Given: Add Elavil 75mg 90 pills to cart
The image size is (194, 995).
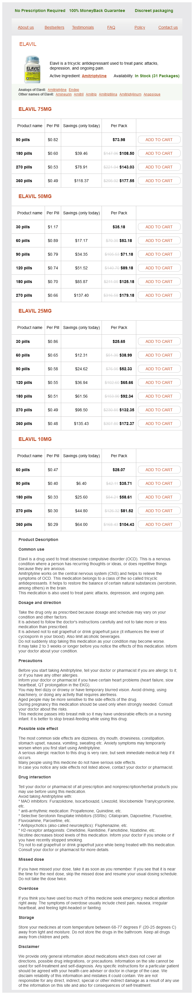Looking at the screenshot, I should click(x=159, y=140).
